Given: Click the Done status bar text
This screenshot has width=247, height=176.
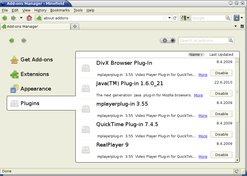Looking at the screenshot, I should point(7,171).
